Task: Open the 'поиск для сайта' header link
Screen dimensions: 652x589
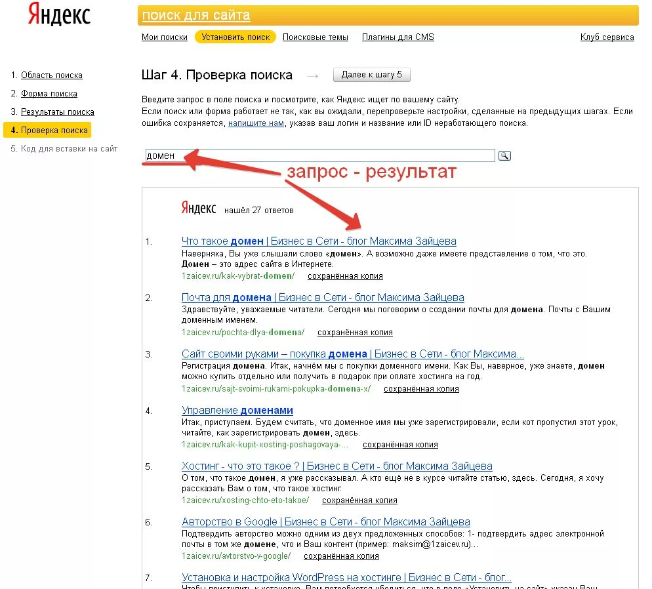Action: 196,15
